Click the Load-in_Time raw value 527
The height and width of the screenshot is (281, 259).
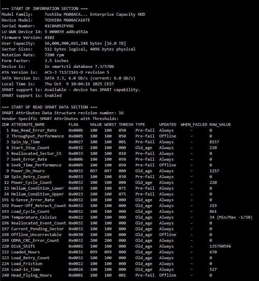[x=213, y=269]
